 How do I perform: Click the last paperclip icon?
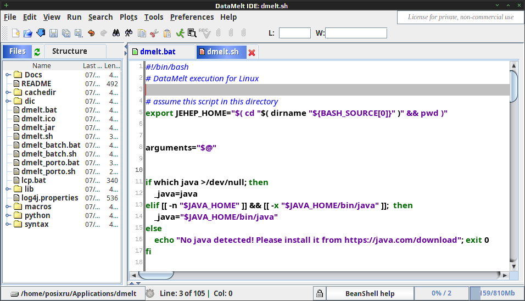click(x=243, y=33)
